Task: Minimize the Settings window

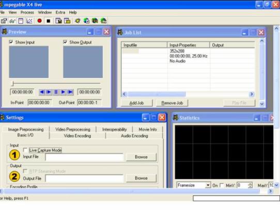Action: point(146,118)
